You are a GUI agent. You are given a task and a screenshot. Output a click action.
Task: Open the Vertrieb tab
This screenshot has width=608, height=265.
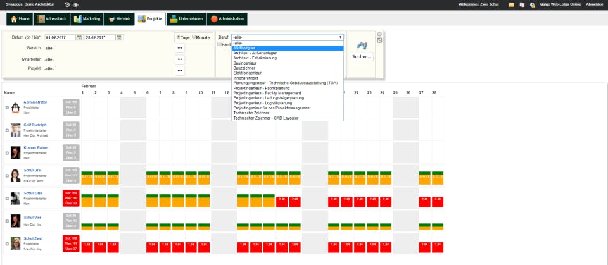point(119,19)
